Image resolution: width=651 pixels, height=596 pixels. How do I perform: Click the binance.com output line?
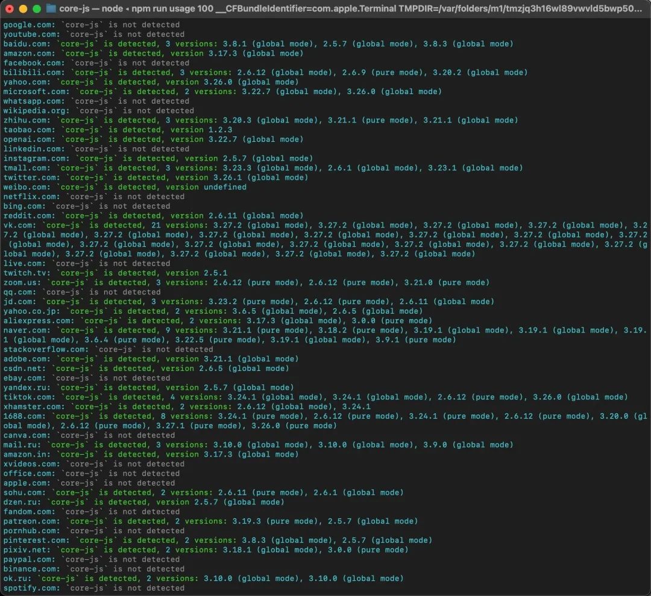[94, 570]
